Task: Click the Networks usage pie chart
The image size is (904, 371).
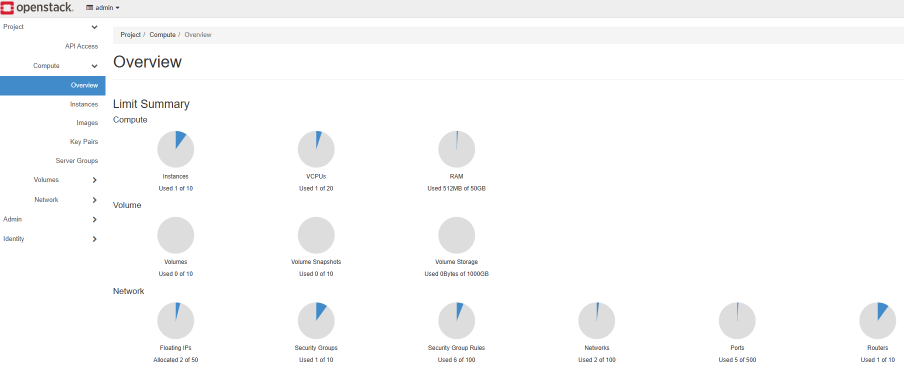Action: [596, 320]
